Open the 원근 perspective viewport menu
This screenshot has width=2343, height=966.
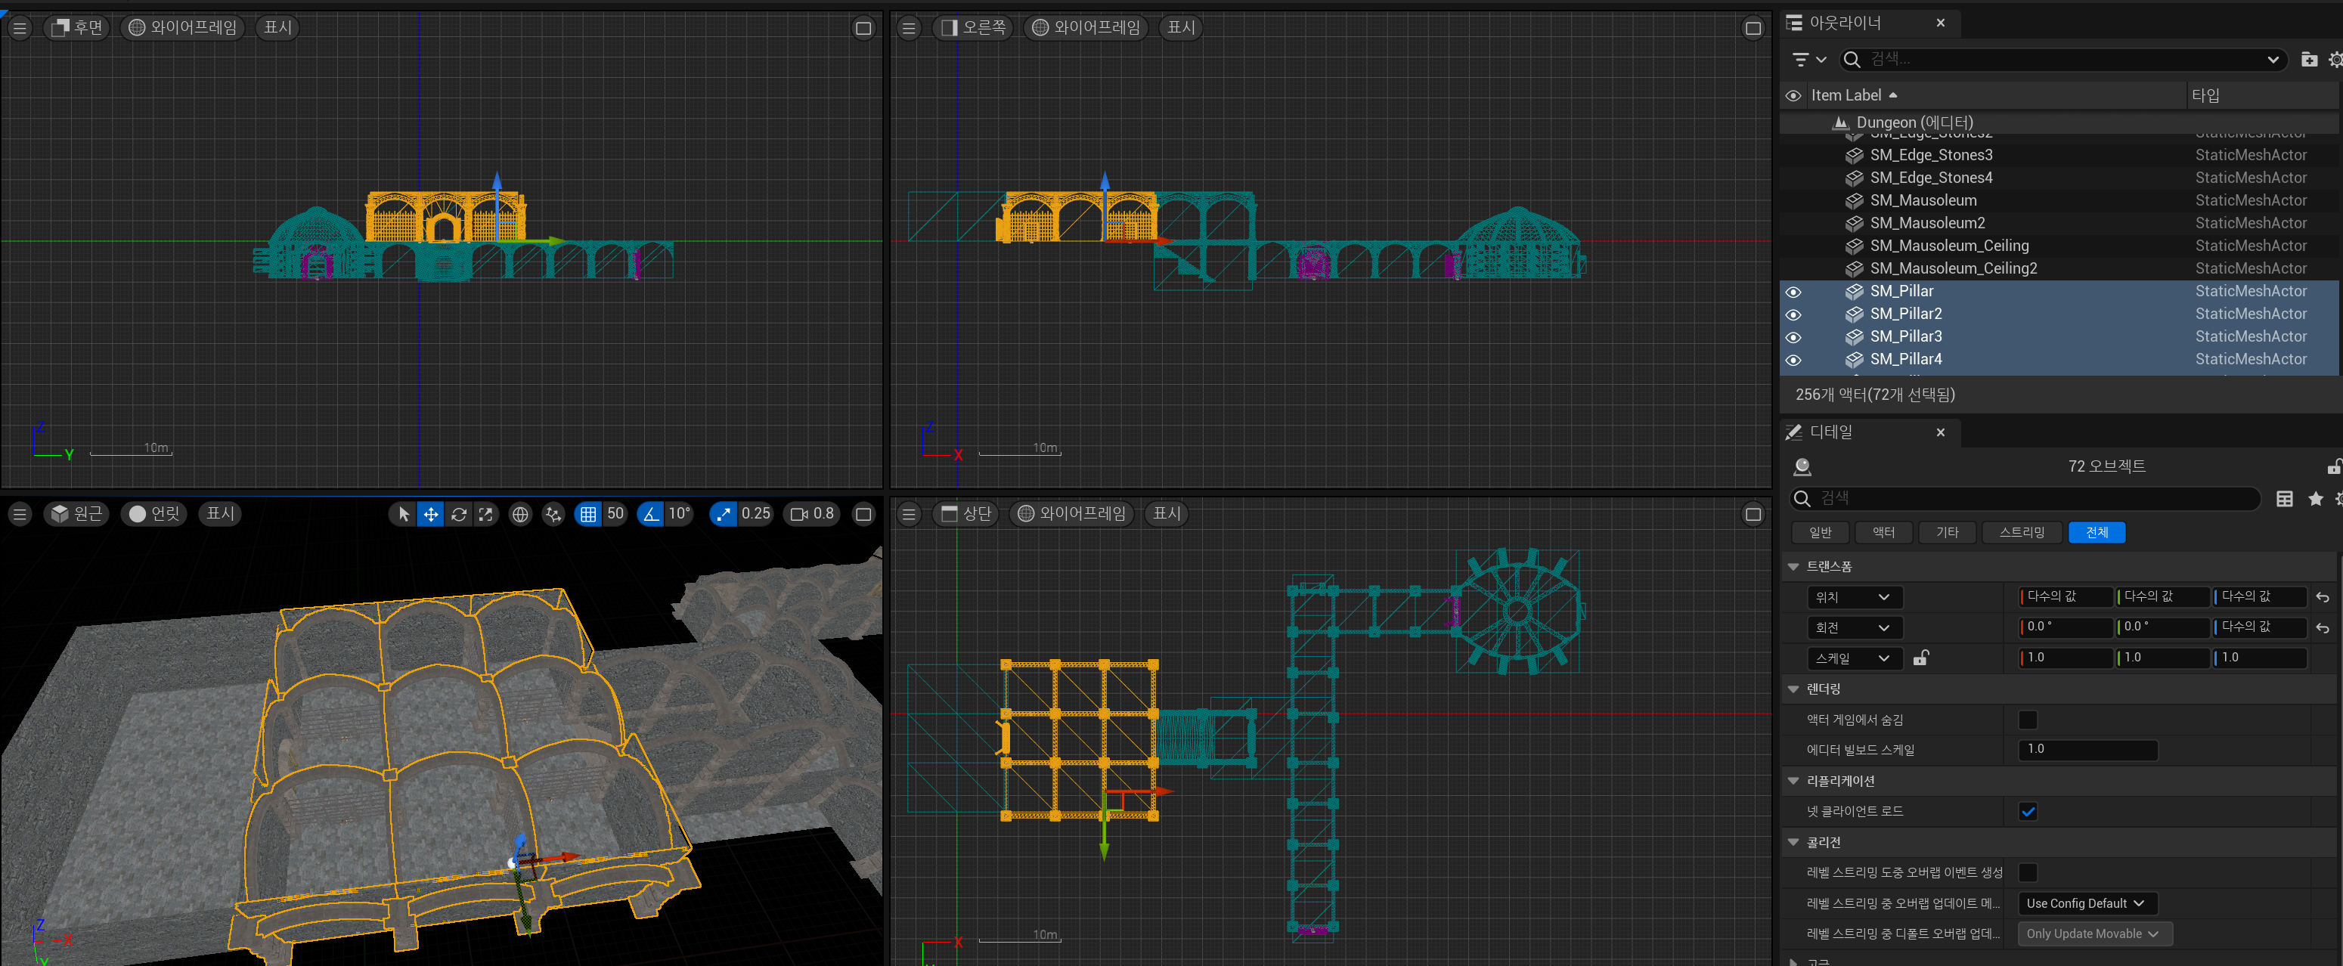(76, 514)
